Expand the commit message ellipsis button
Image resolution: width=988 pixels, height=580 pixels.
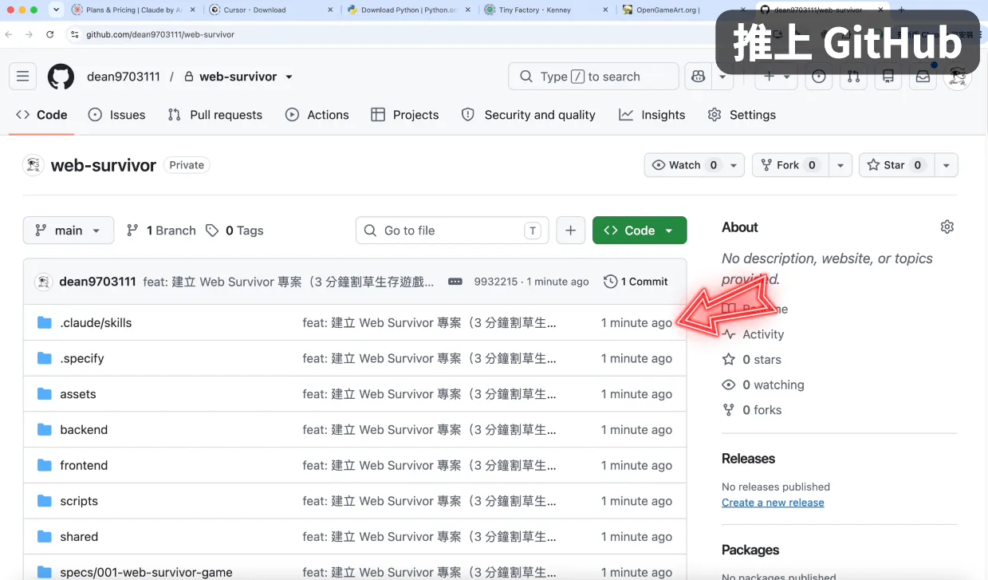point(455,282)
